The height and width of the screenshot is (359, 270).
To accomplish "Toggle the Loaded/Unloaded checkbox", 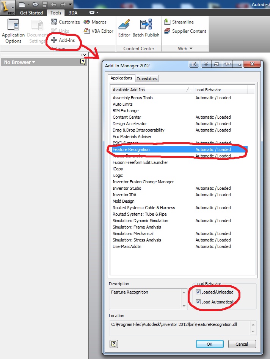I will [x=198, y=292].
